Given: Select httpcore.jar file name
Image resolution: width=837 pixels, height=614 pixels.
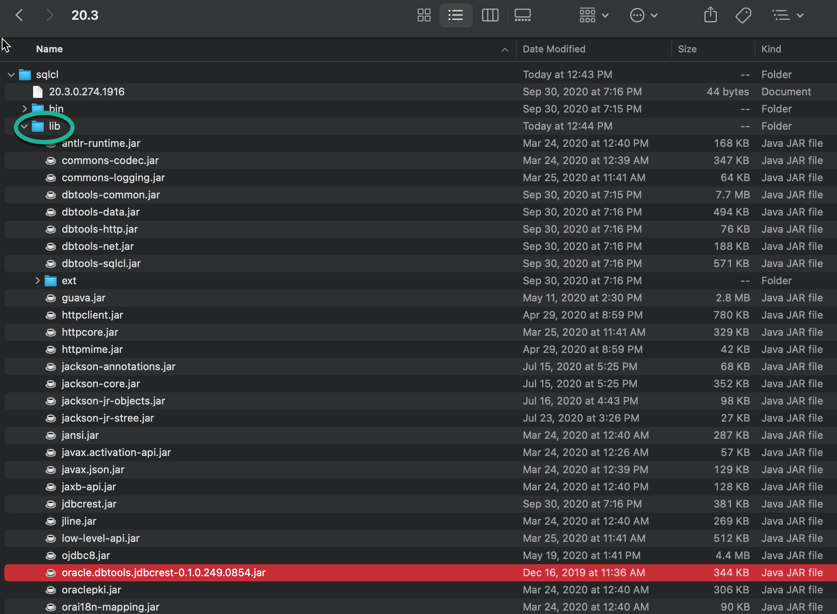Looking at the screenshot, I should 90,332.
